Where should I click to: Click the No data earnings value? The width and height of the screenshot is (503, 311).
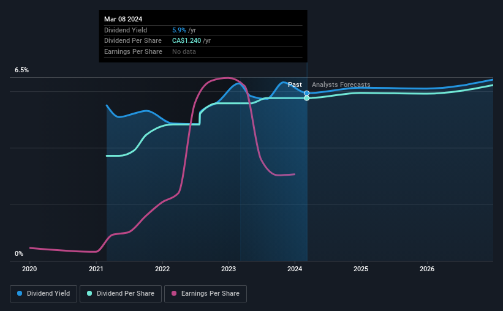pos(184,51)
